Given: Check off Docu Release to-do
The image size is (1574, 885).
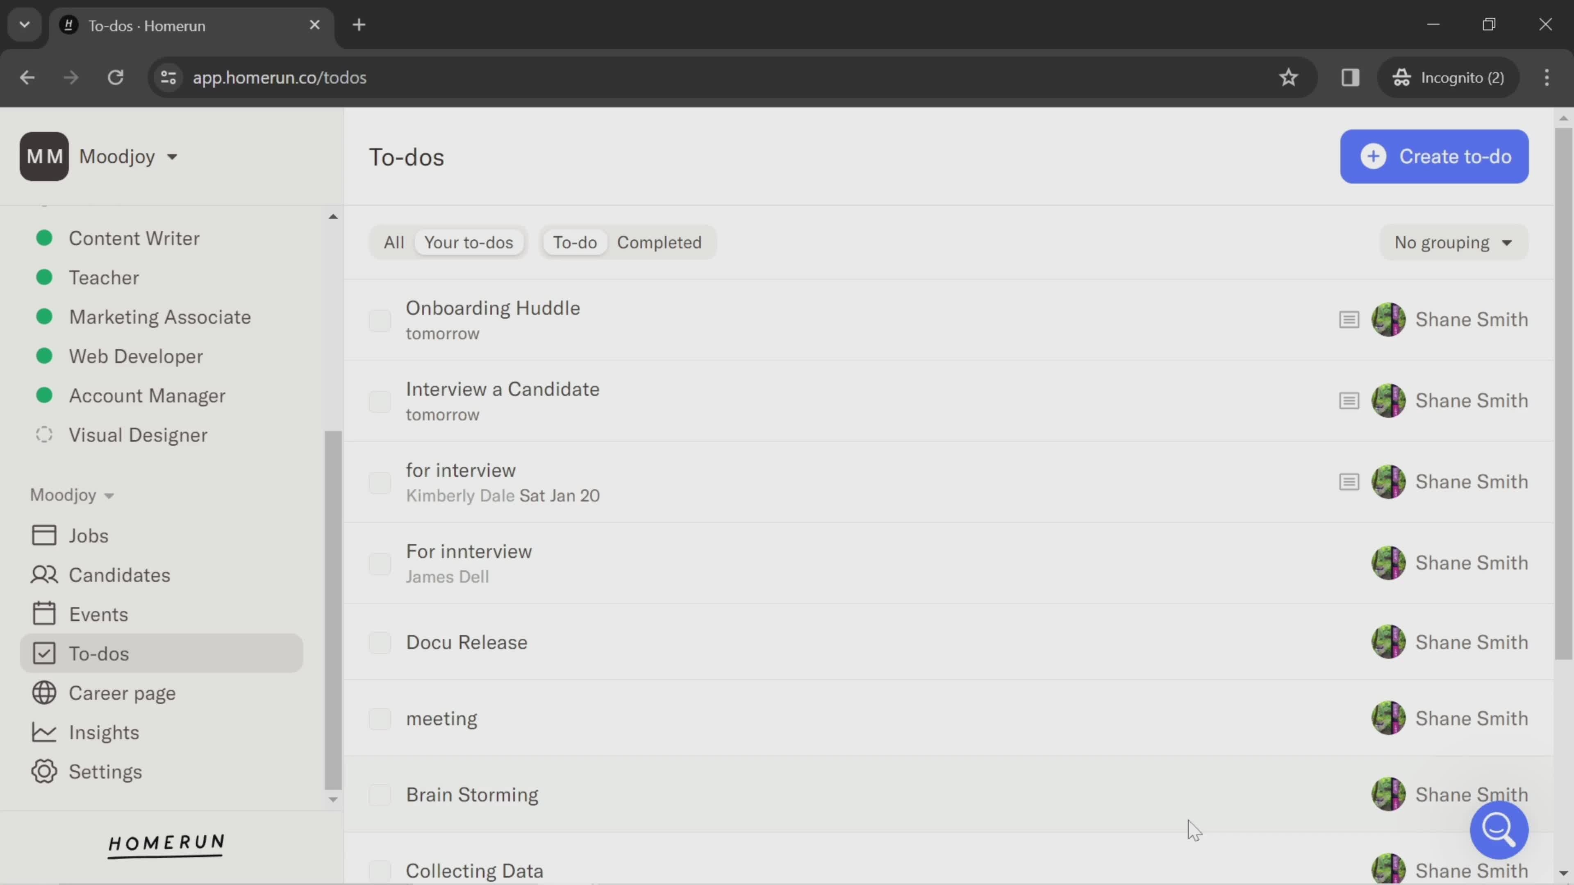Looking at the screenshot, I should click(x=380, y=642).
